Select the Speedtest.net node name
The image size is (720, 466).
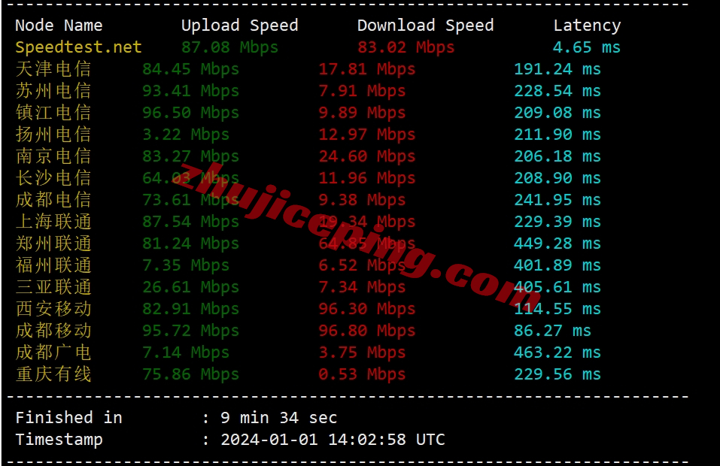tap(78, 47)
